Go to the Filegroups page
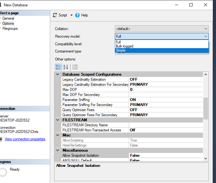The height and width of the screenshot is (183, 216). [10, 28]
